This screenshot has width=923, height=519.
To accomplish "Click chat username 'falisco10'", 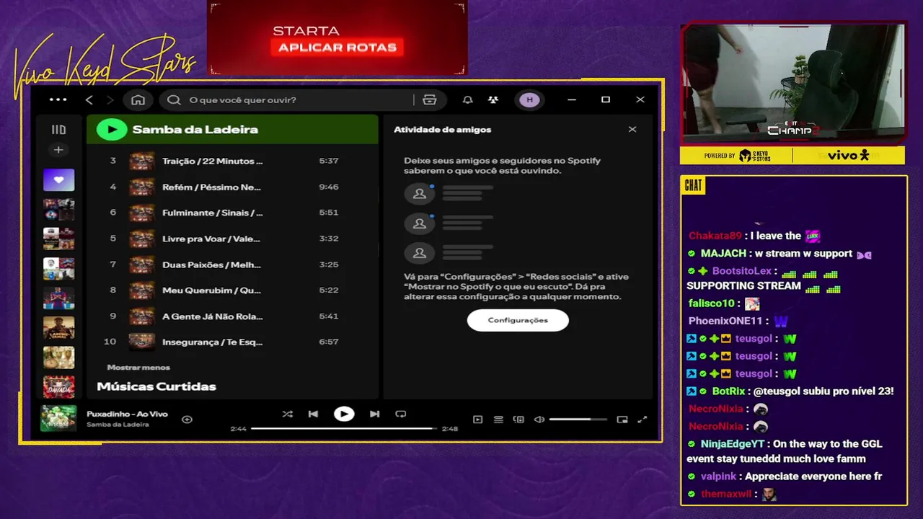I will (x=712, y=303).
